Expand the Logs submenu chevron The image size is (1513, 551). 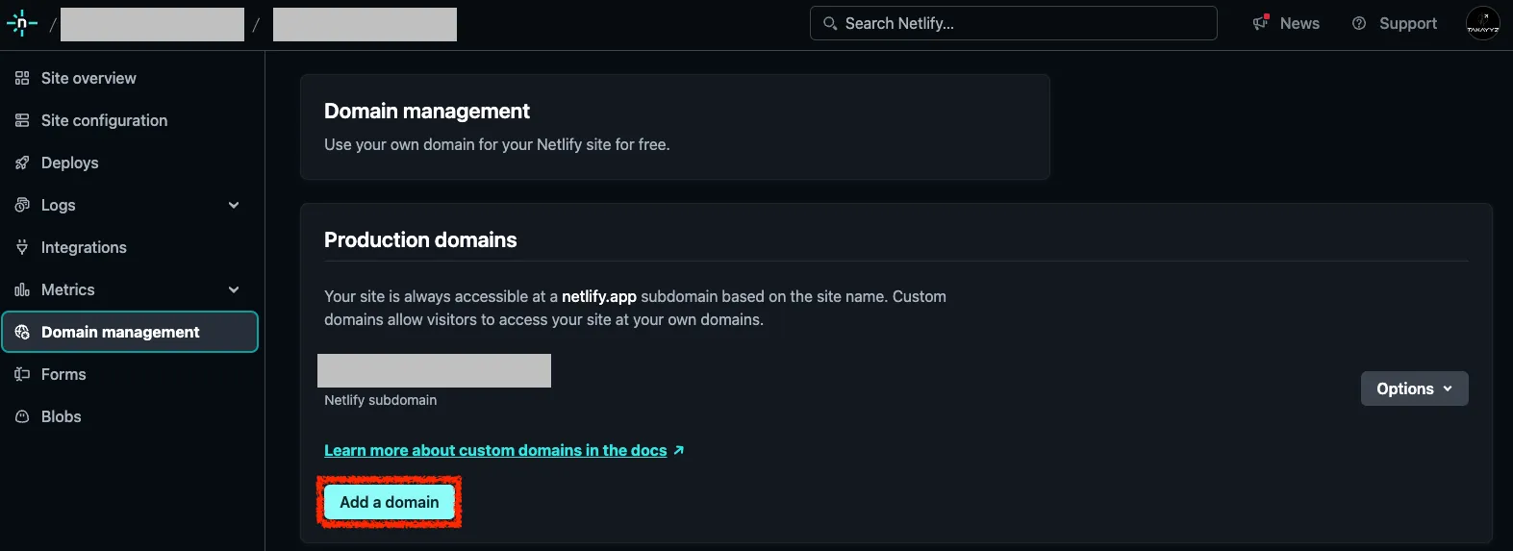[x=234, y=205]
